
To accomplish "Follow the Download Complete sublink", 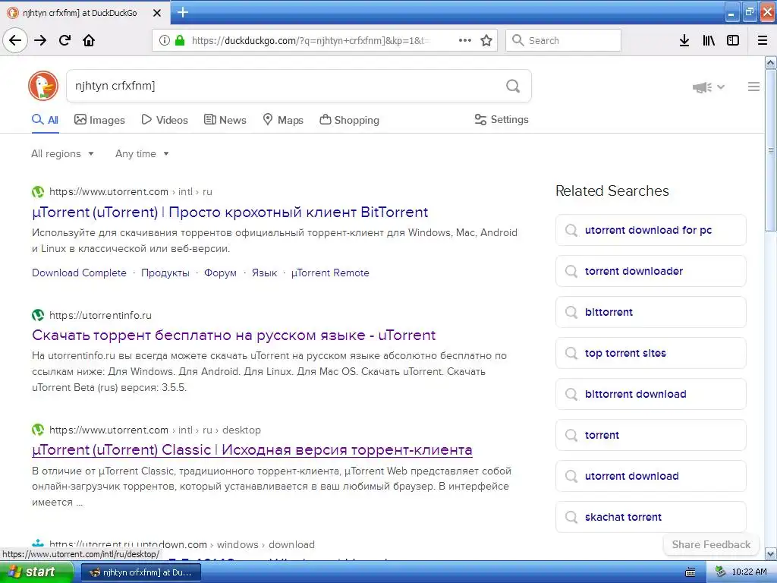I will 79,273.
